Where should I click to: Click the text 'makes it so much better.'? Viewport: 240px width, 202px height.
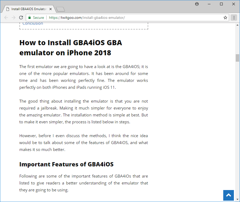42,150
